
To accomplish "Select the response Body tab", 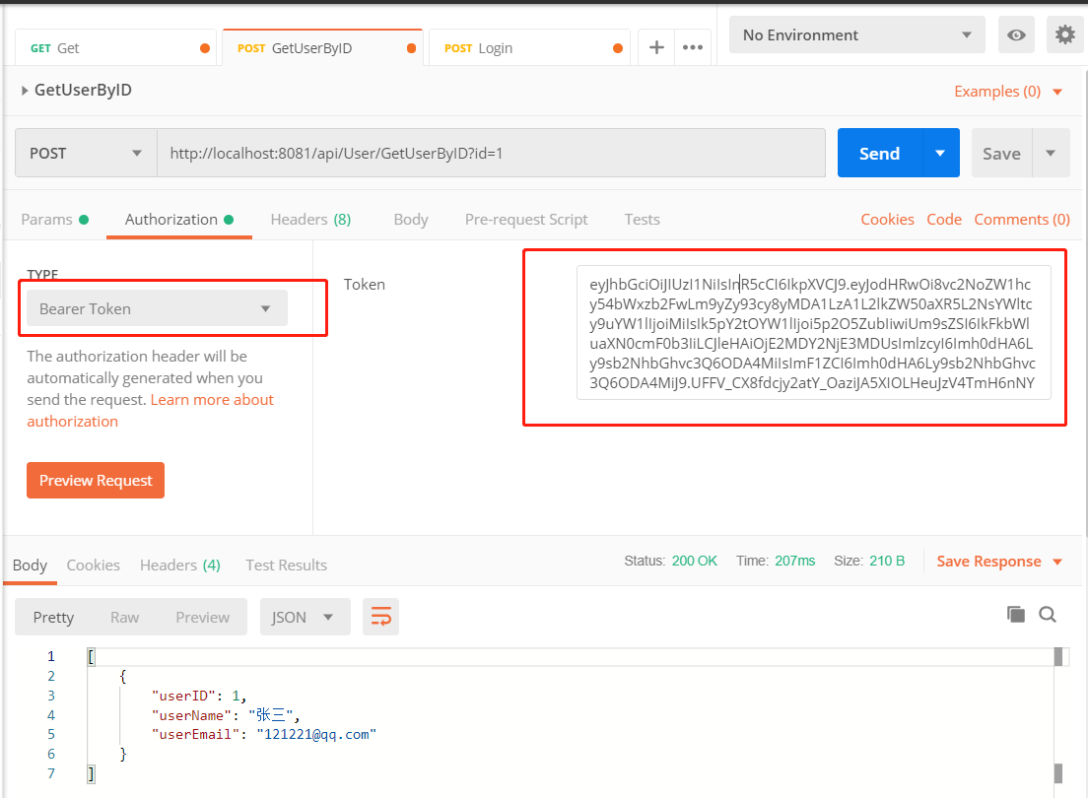I will (30, 565).
